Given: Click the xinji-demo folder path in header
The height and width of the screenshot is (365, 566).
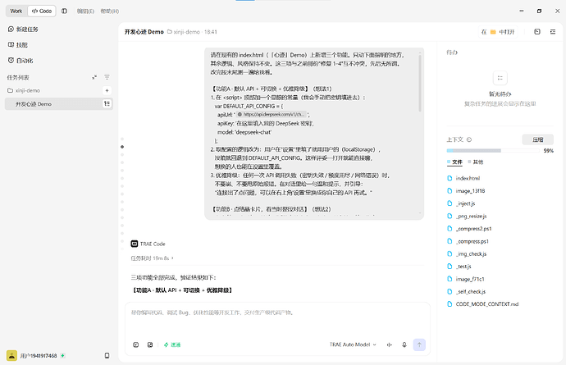Looking at the screenshot, I should click(184, 32).
